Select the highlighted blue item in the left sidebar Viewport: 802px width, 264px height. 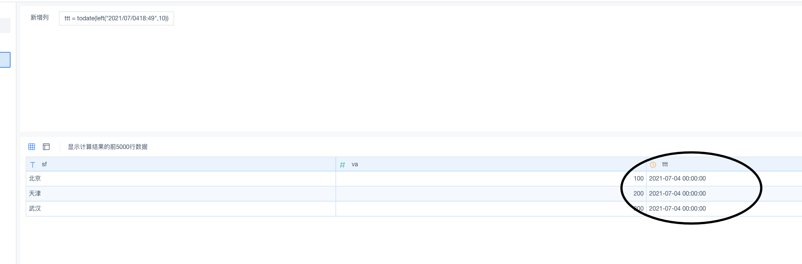point(5,60)
